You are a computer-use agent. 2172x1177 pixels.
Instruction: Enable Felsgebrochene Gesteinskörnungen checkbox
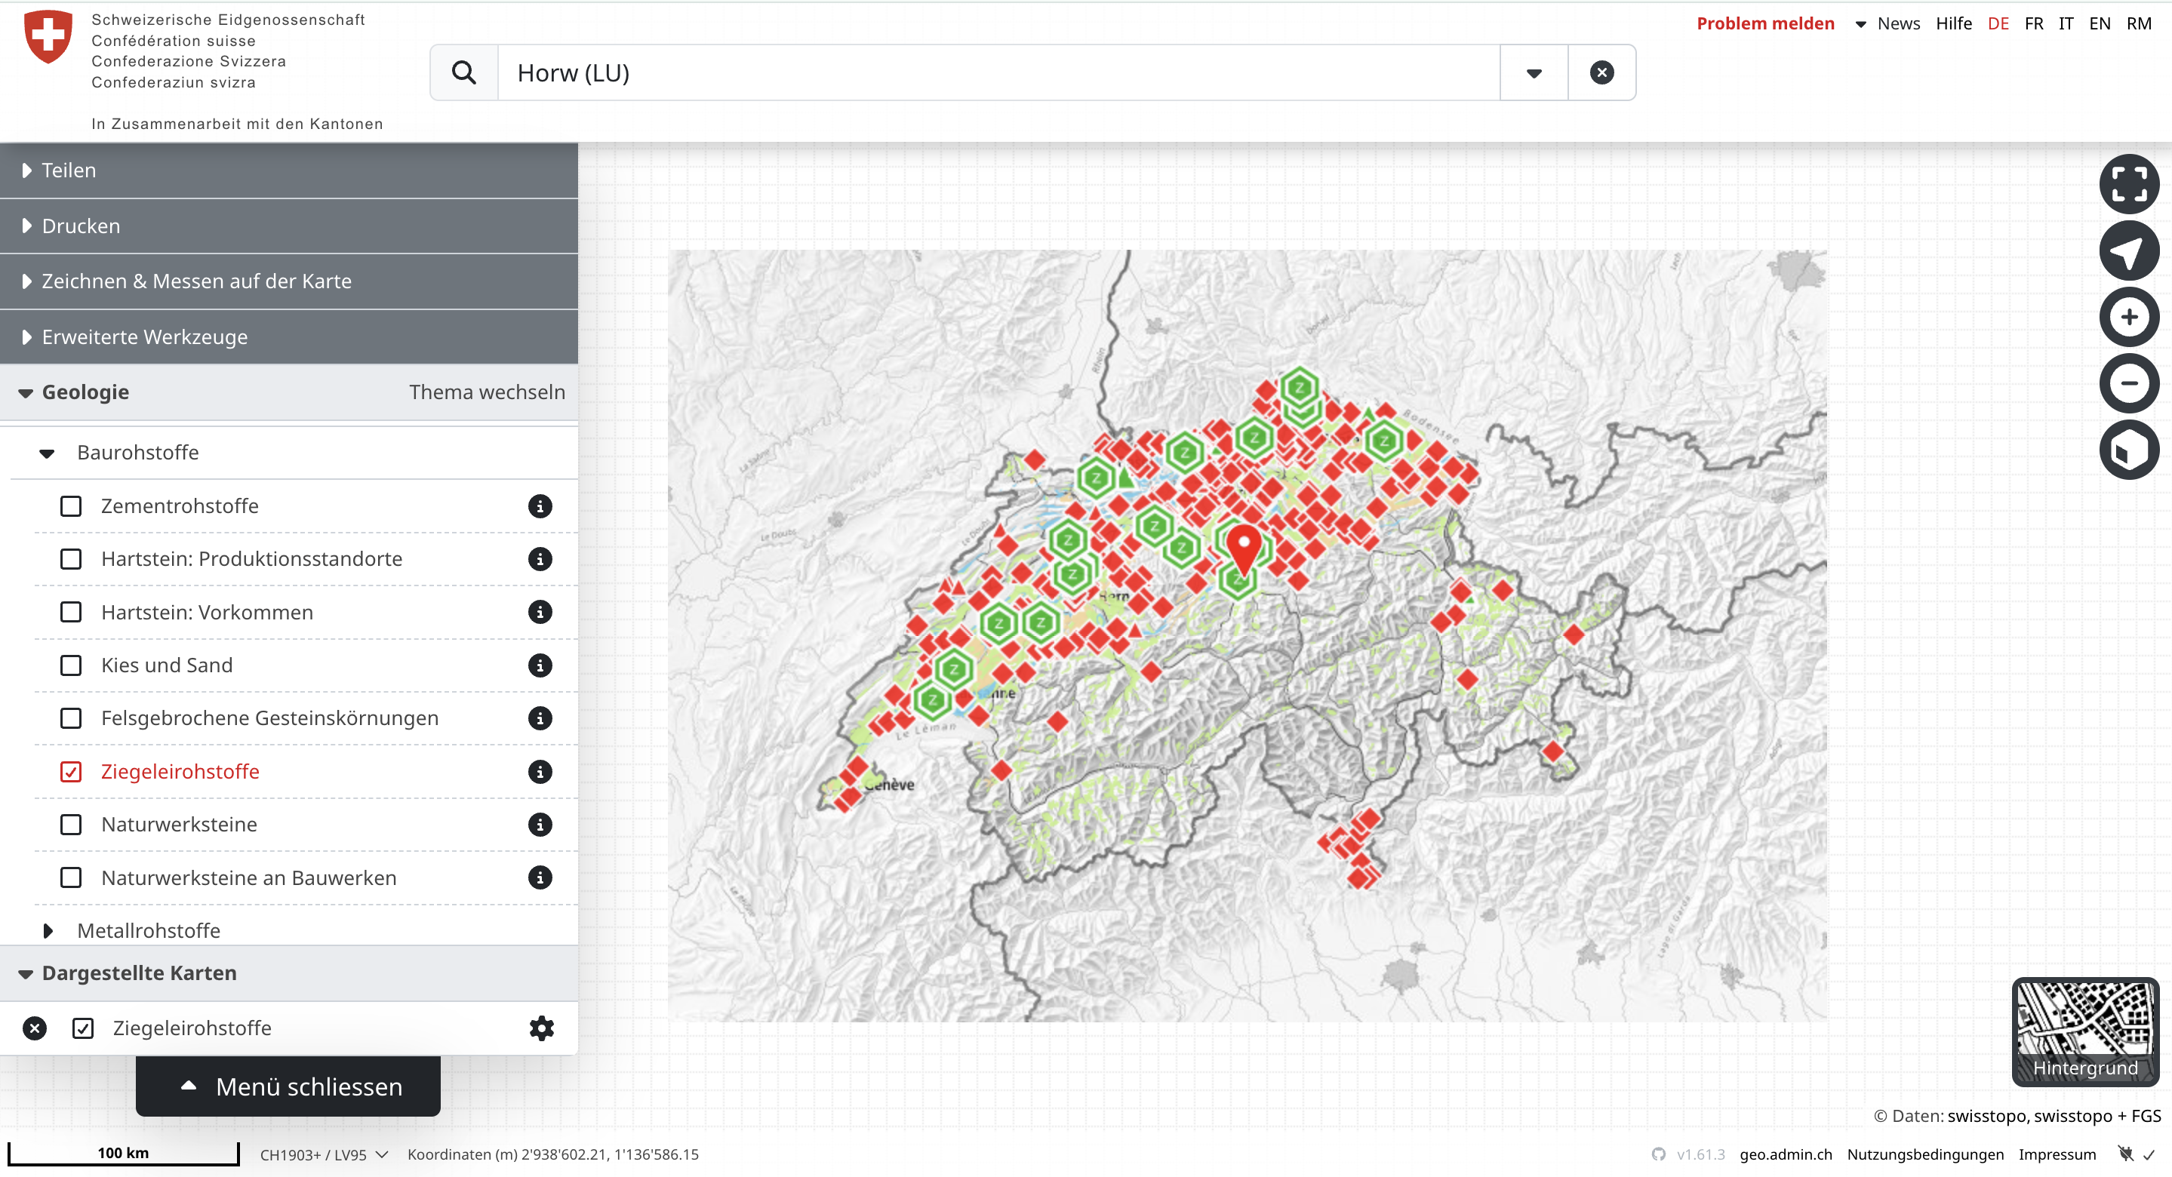pos(71,718)
